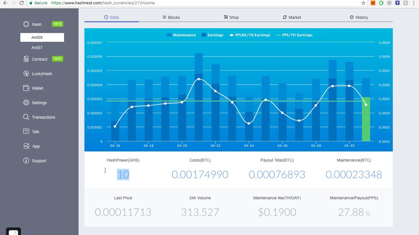Click the App icon in sidebar
This screenshot has width=419, height=235.
(x=26, y=146)
